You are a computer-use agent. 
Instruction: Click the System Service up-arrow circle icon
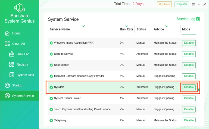click(7, 96)
